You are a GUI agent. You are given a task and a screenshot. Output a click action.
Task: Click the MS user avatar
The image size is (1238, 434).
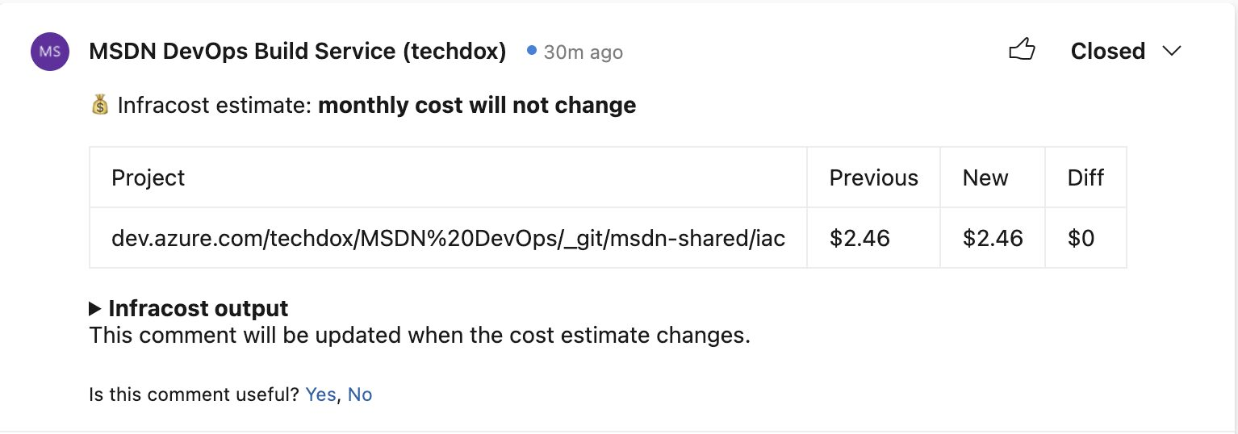point(49,52)
